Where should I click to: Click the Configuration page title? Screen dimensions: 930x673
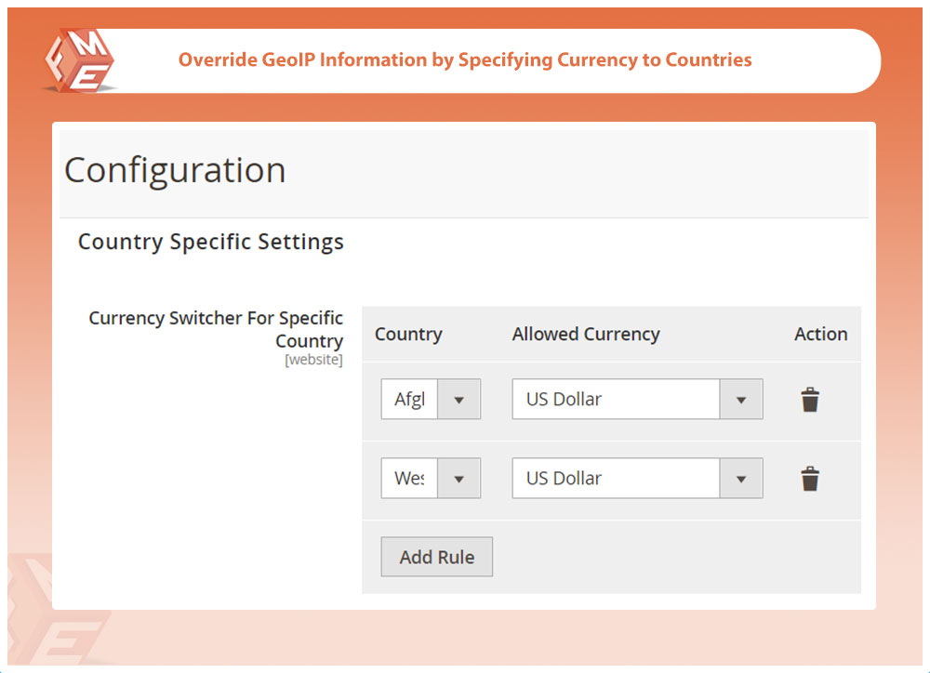(x=175, y=170)
